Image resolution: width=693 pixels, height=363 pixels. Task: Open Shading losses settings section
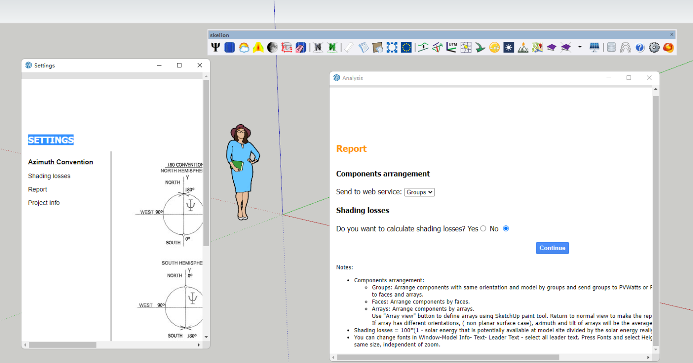(49, 176)
